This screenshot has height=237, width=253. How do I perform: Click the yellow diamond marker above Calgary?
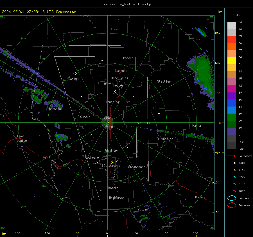(x=111, y=162)
